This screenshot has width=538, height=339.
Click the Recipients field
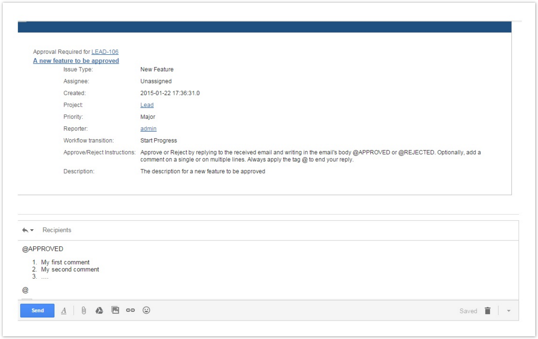pyautogui.click(x=57, y=230)
